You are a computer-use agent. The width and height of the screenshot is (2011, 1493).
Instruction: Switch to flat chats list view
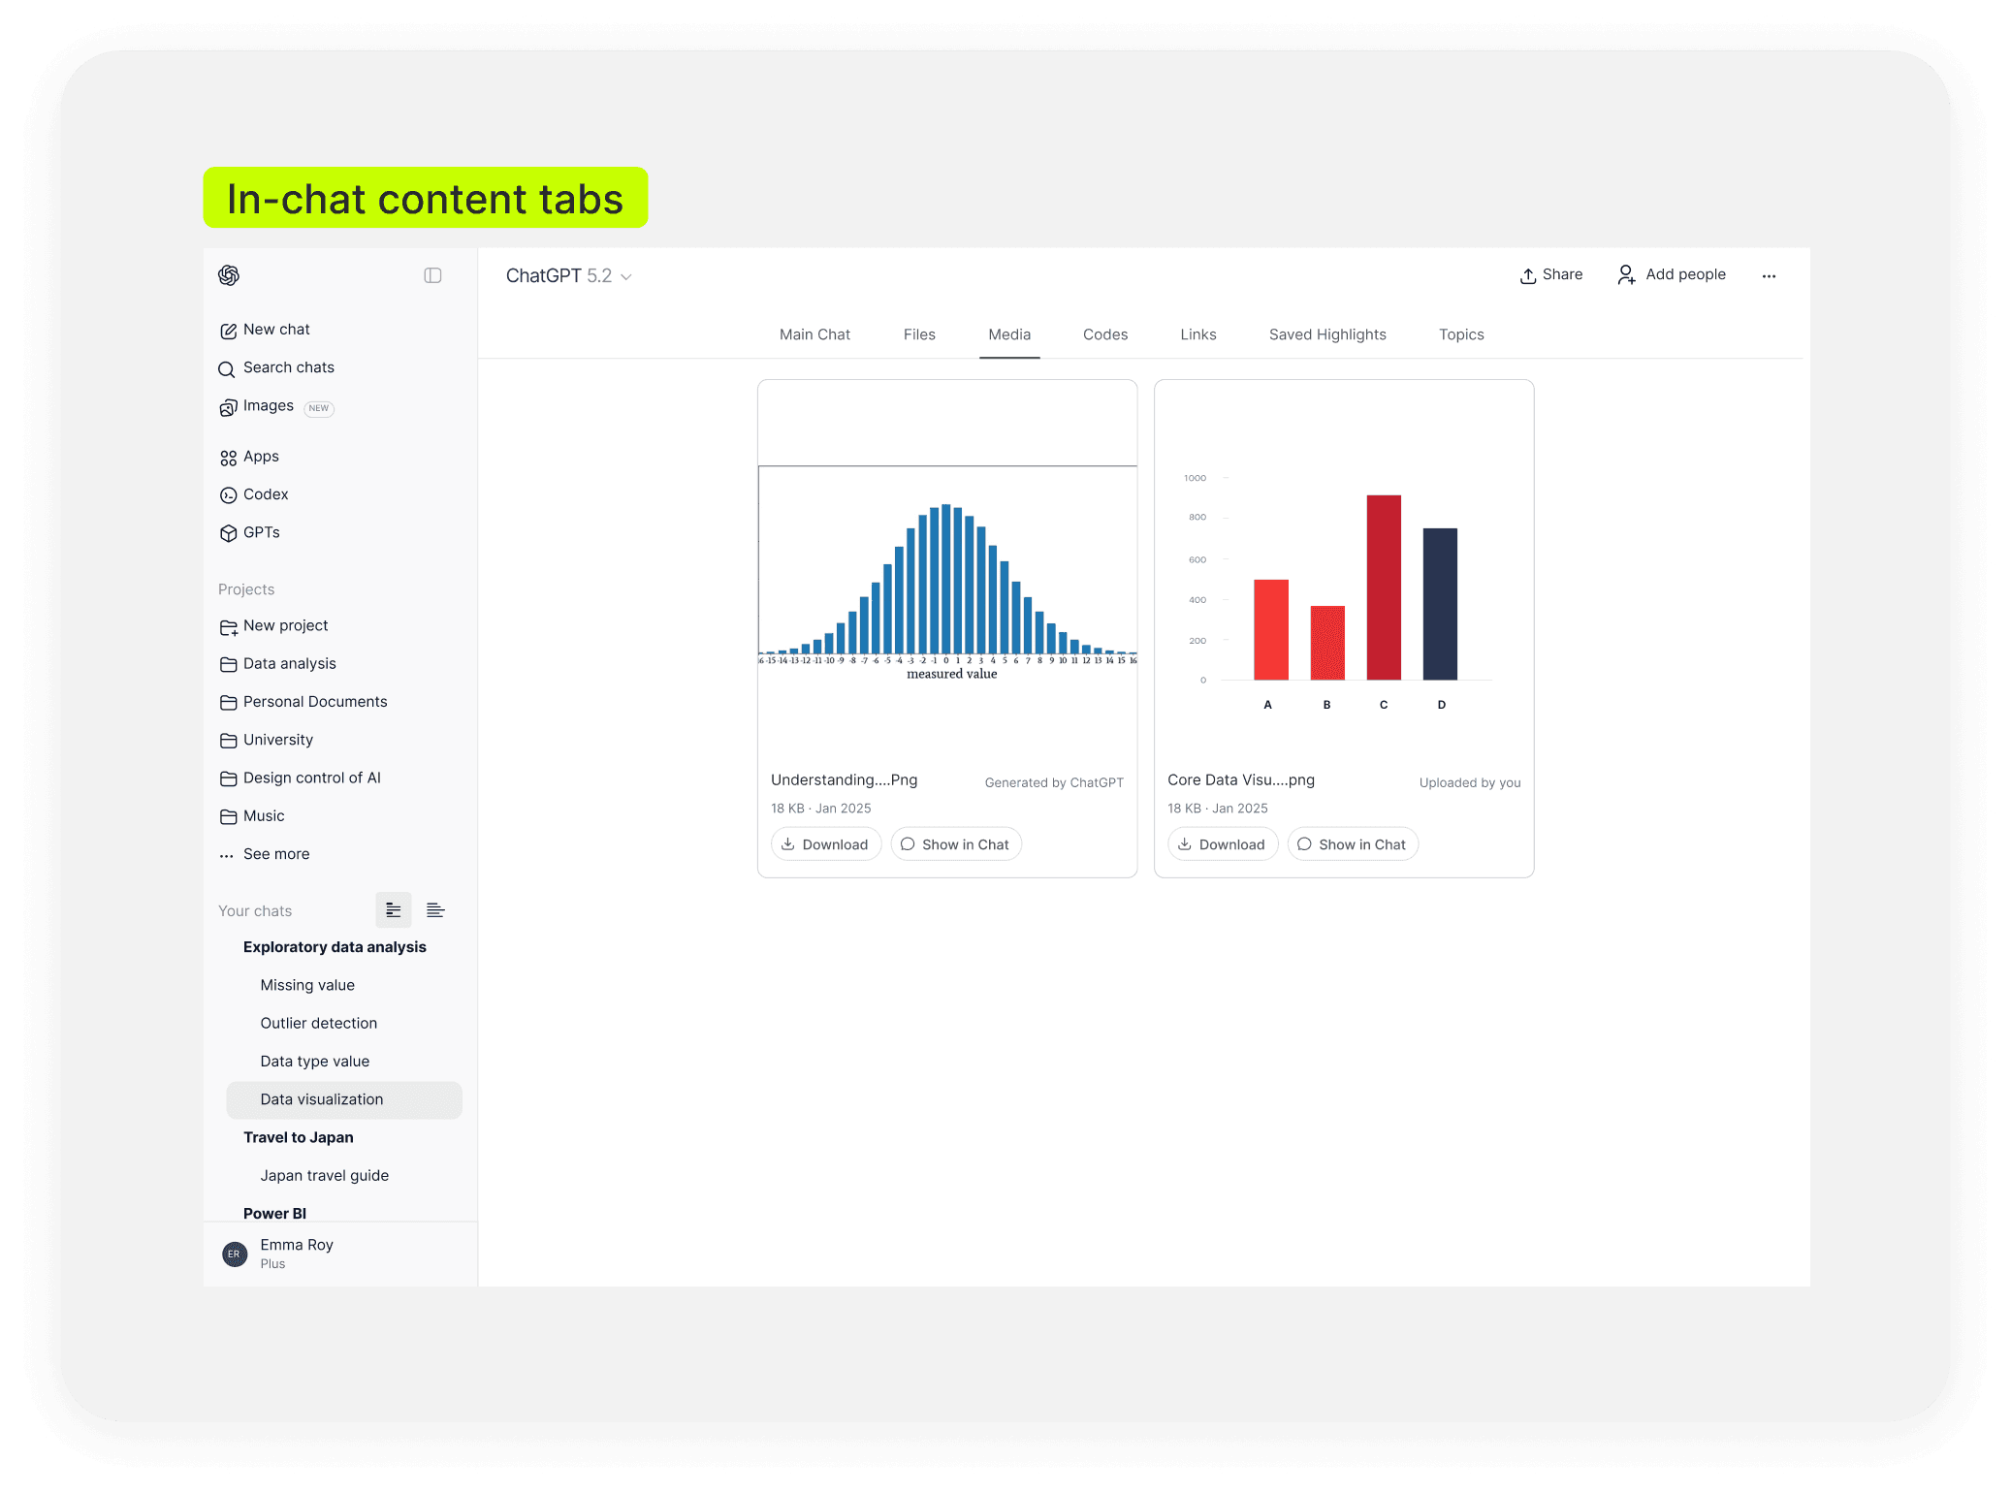435,910
